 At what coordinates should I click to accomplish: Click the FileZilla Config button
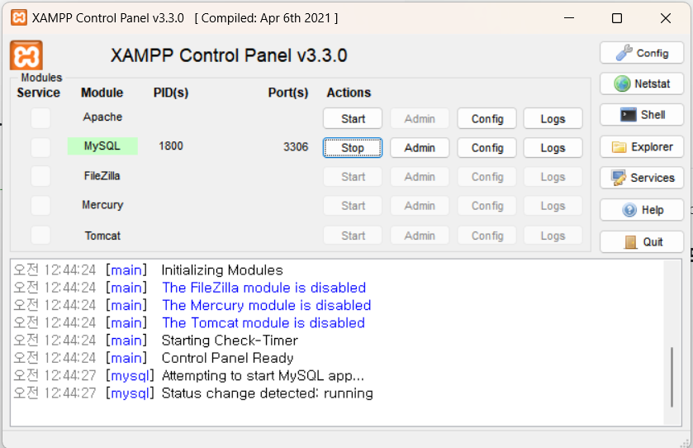click(487, 177)
